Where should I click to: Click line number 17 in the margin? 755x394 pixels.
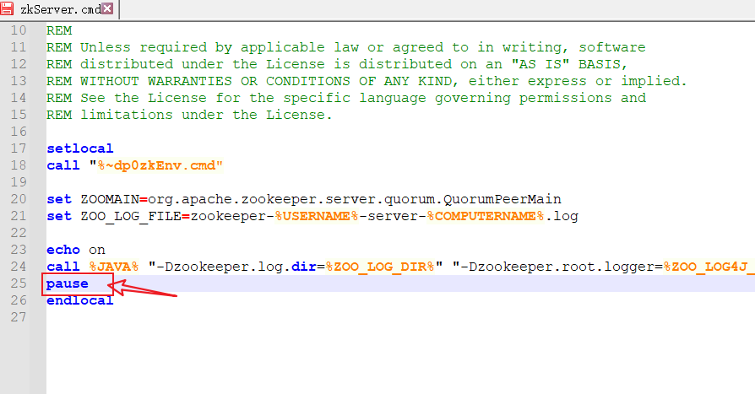click(19, 148)
